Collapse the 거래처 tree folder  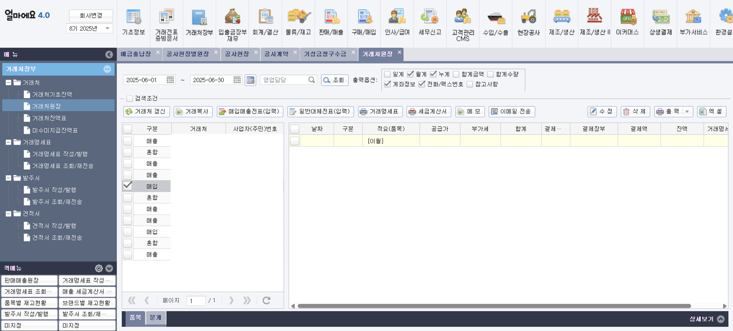[8, 83]
